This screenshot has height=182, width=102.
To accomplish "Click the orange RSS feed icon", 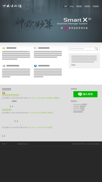I will 4,93.
